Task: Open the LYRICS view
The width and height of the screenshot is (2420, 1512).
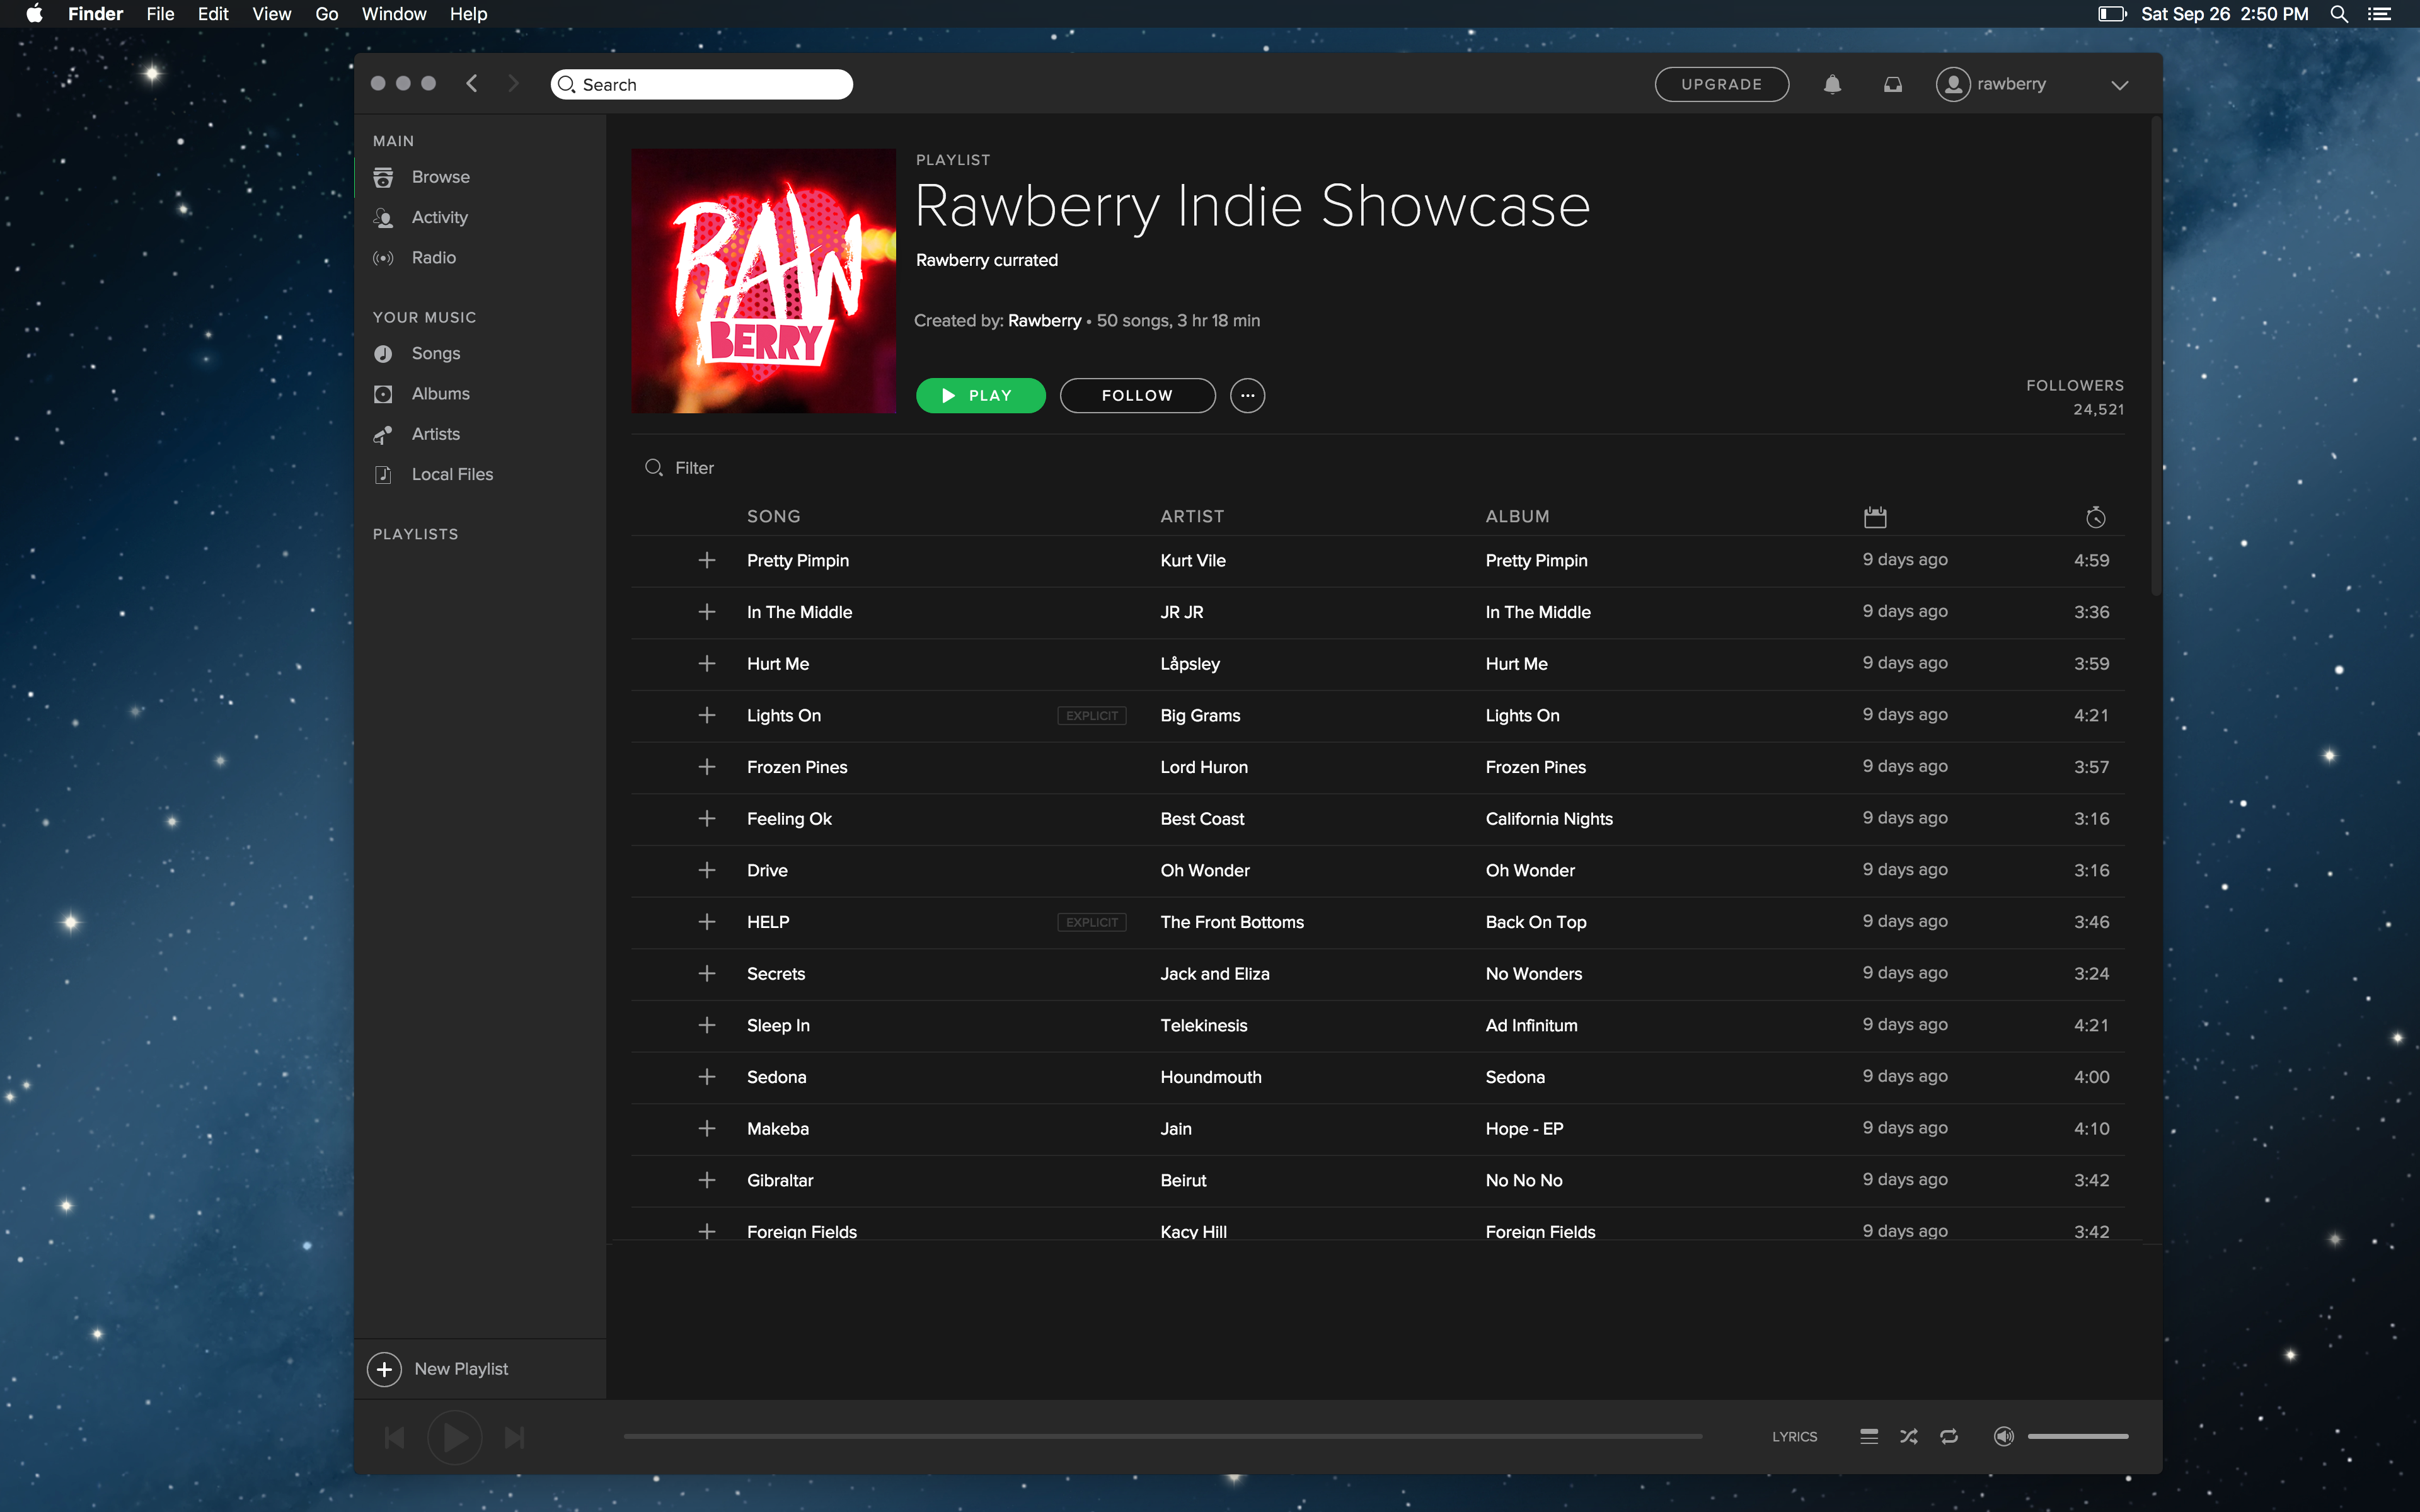Action: point(1794,1436)
